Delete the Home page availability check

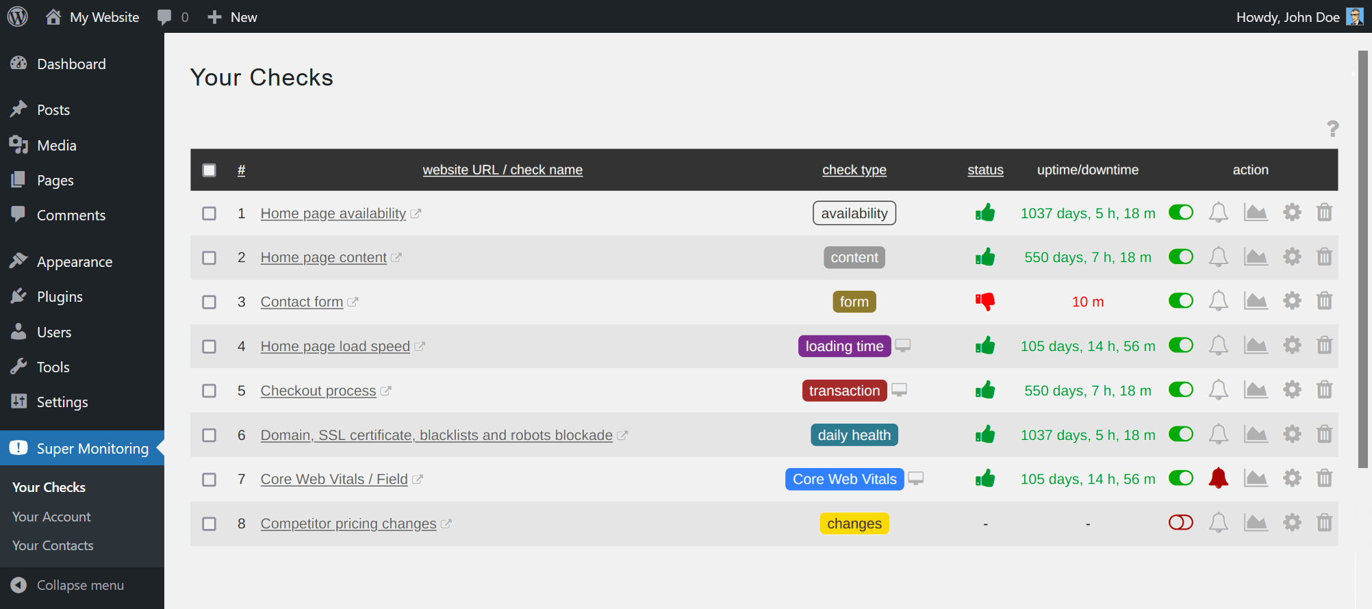1324,213
